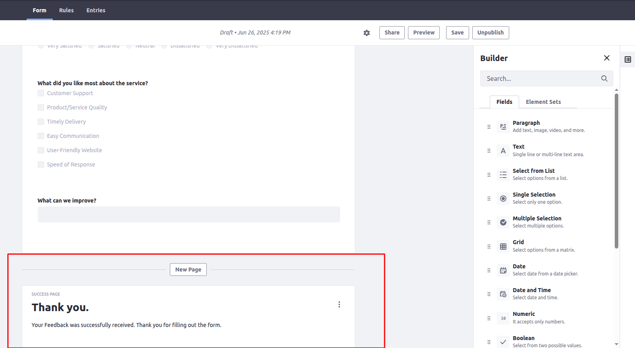This screenshot has width=635, height=348.
Task: Click the Paragraph field title
Action: (526, 123)
